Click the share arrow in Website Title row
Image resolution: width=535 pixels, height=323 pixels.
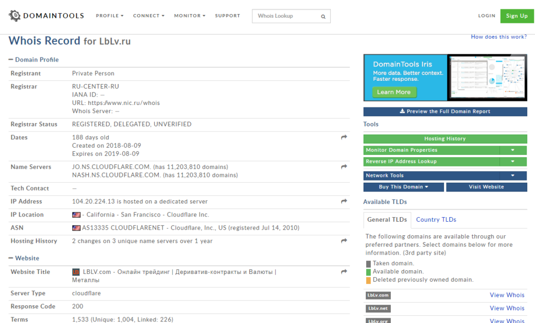pyautogui.click(x=344, y=271)
